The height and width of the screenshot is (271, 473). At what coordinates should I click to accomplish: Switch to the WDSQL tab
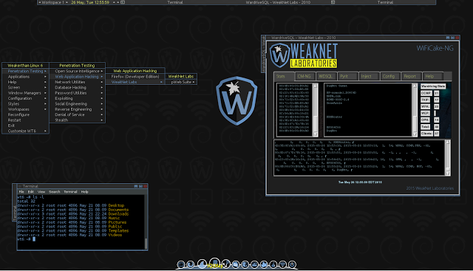pos(326,76)
